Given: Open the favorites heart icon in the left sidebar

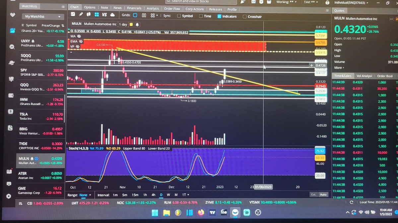Looking at the screenshot, I should (12, 15).
